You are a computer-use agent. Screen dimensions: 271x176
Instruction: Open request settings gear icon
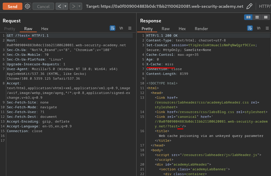pyautogui.click(x=27, y=6)
